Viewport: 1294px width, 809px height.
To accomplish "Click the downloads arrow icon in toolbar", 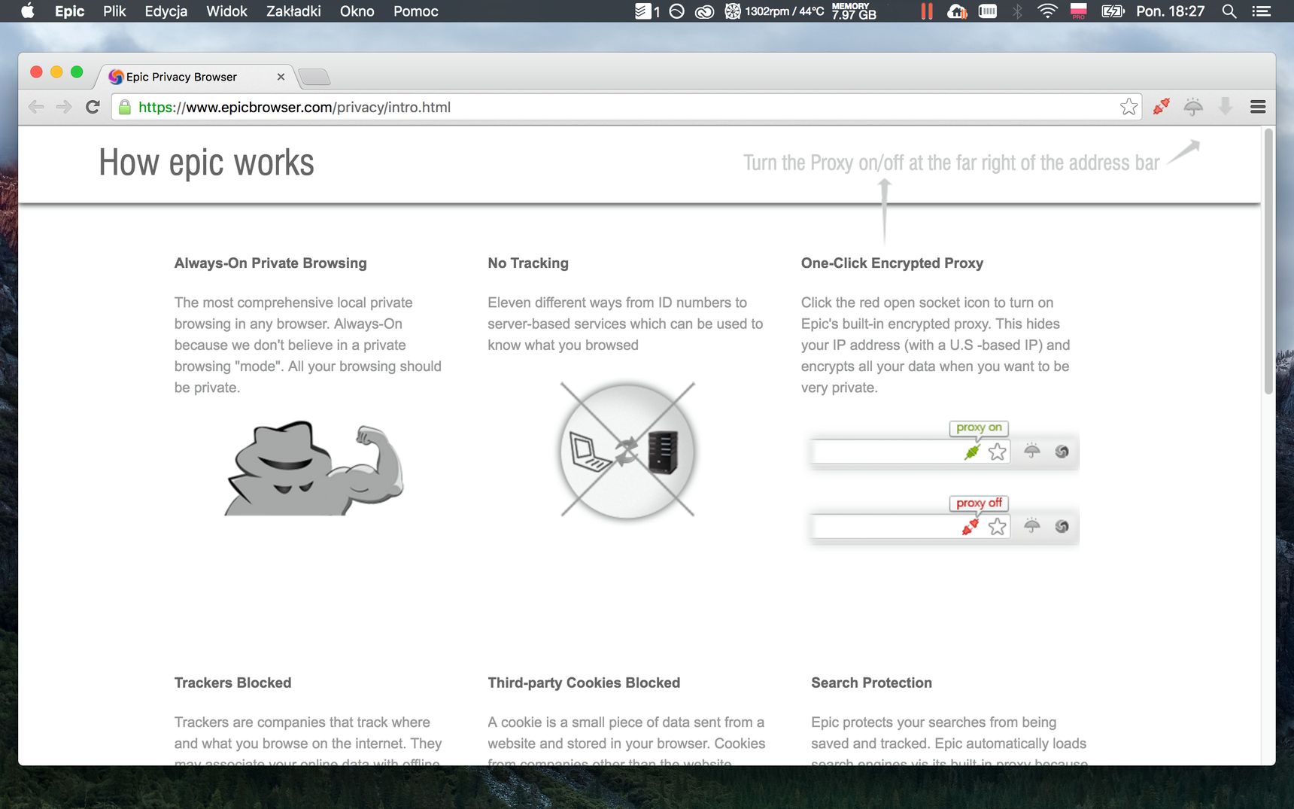I will [1226, 107].
